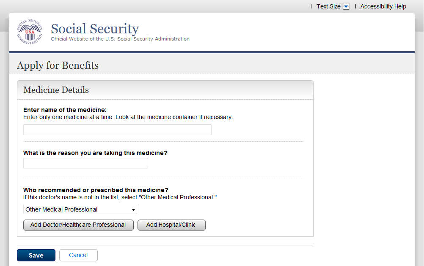This screenshot has height=266, width=424.
Task: Click the Official Website tagline text
Action: (120, 39)
